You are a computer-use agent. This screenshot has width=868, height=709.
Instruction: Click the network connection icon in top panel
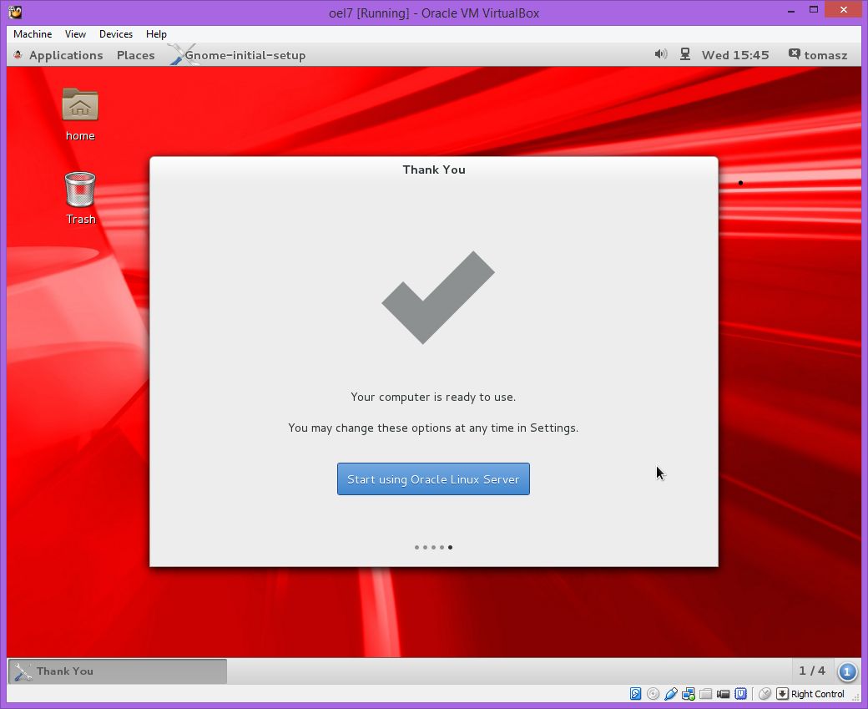click(x=684, y=54)
